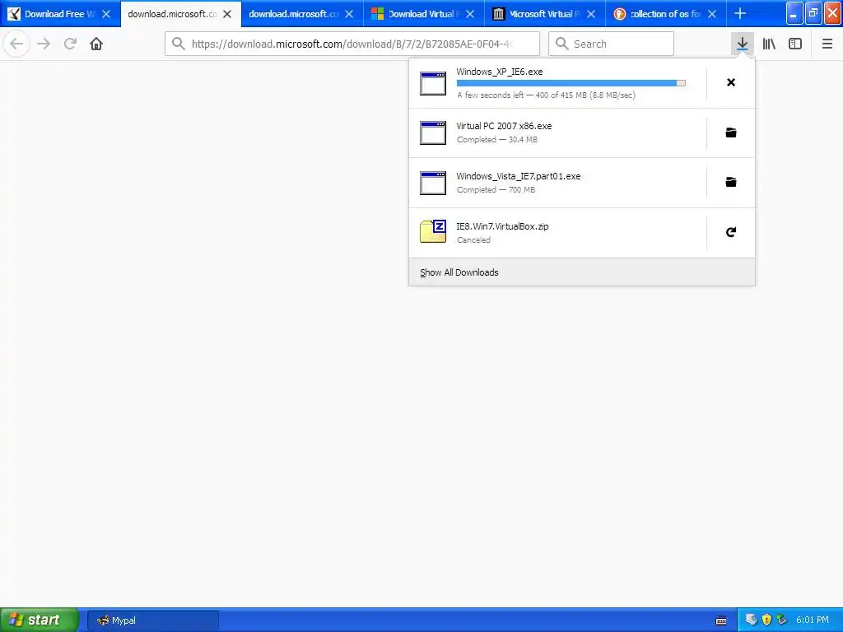Click the URL address bar
Viewport: 843px width, 632px height.
352,44
